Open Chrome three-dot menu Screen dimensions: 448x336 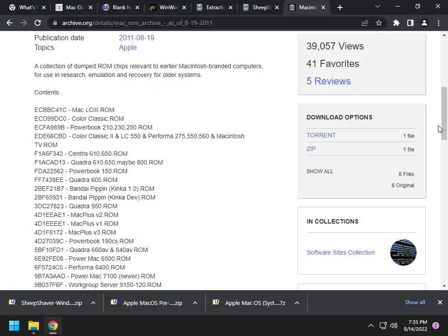coord(438,23)
